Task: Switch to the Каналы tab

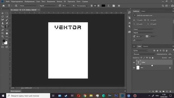Action: point(146,46)
